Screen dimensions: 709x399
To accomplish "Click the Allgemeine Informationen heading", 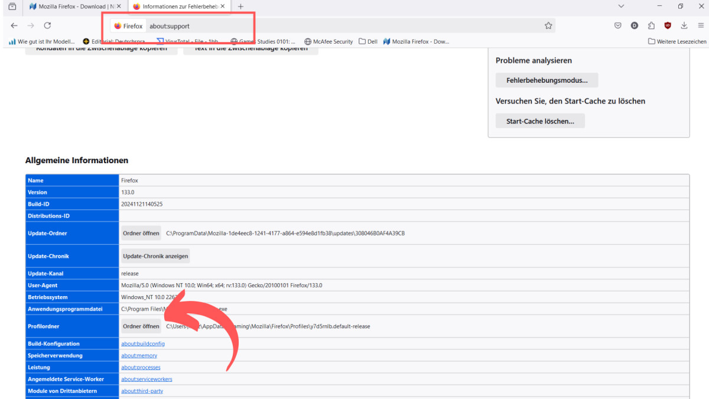I will pos(77,160).
